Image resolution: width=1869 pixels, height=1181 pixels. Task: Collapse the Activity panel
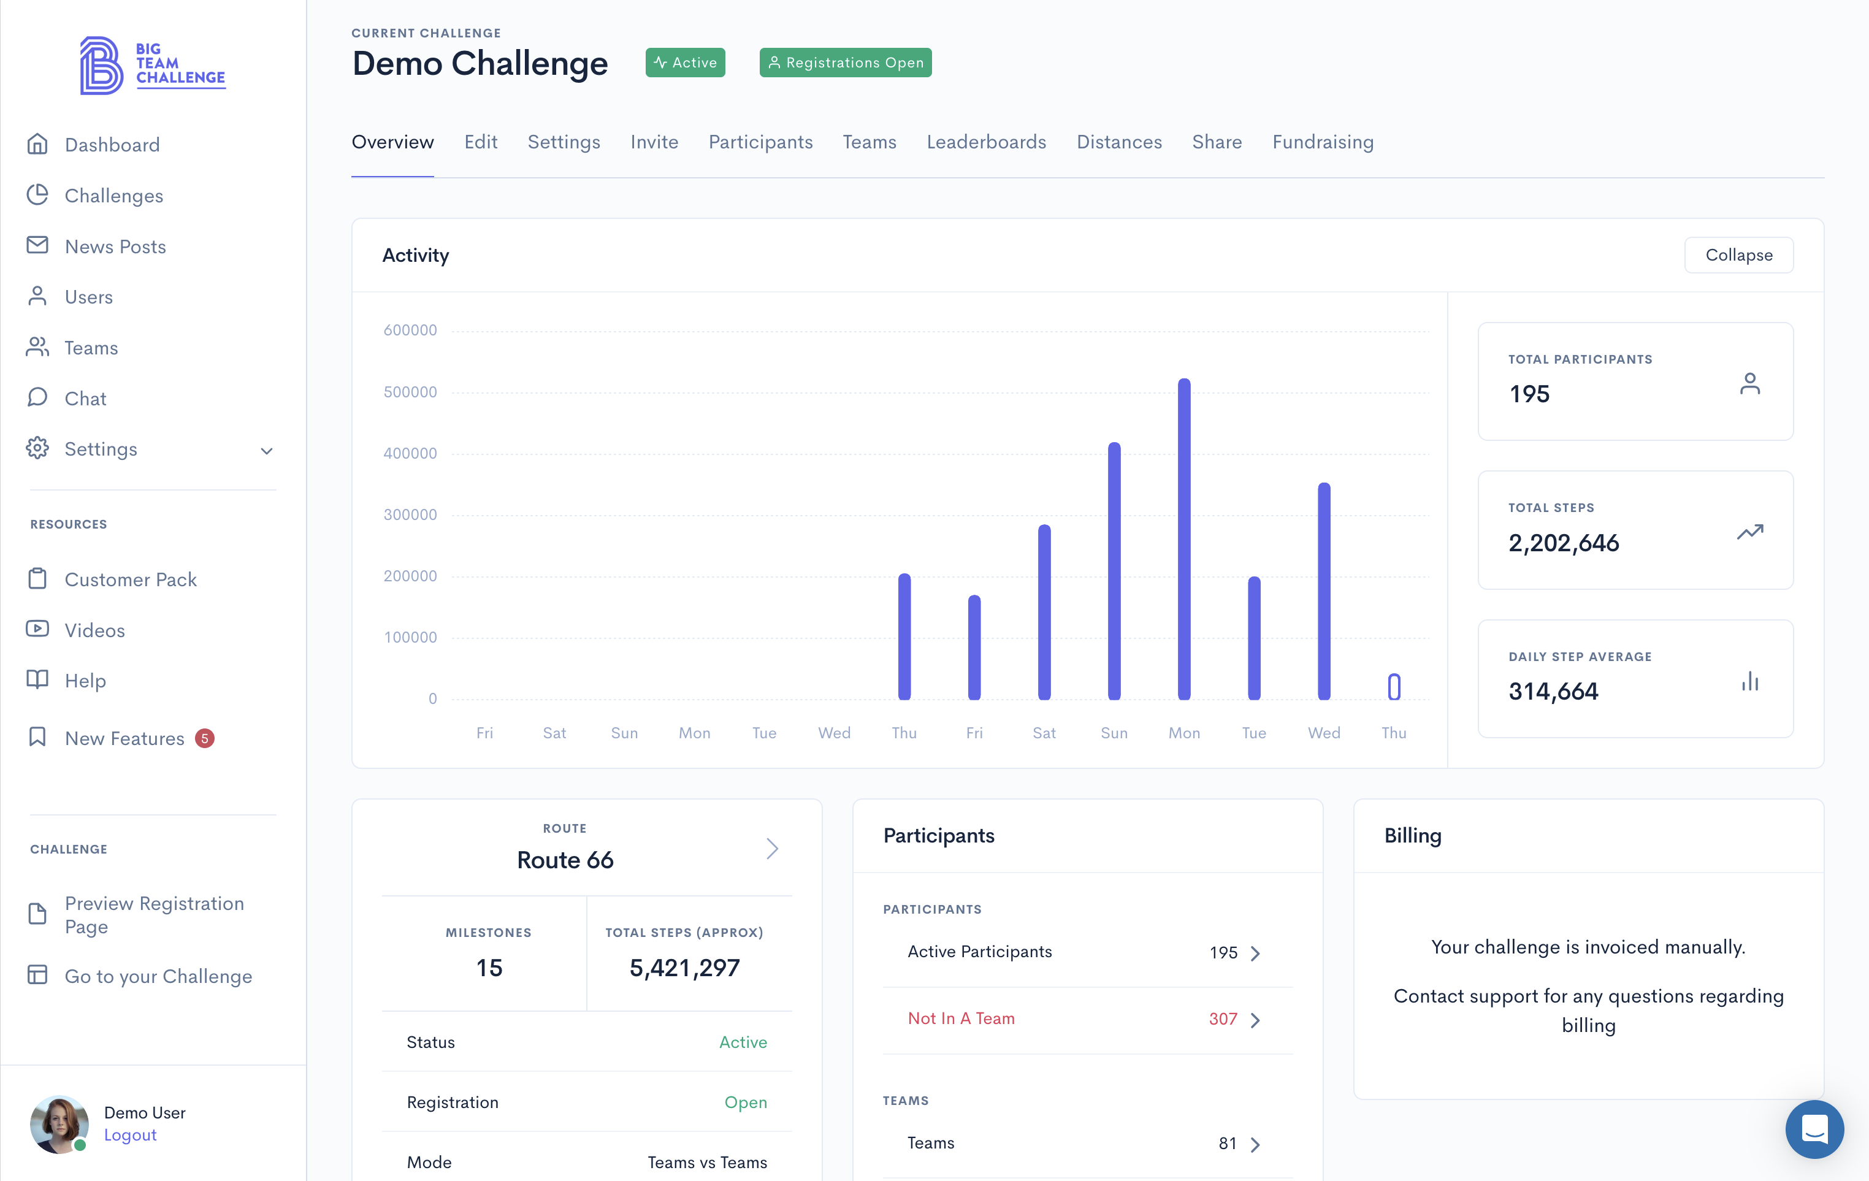[1738, 255]
